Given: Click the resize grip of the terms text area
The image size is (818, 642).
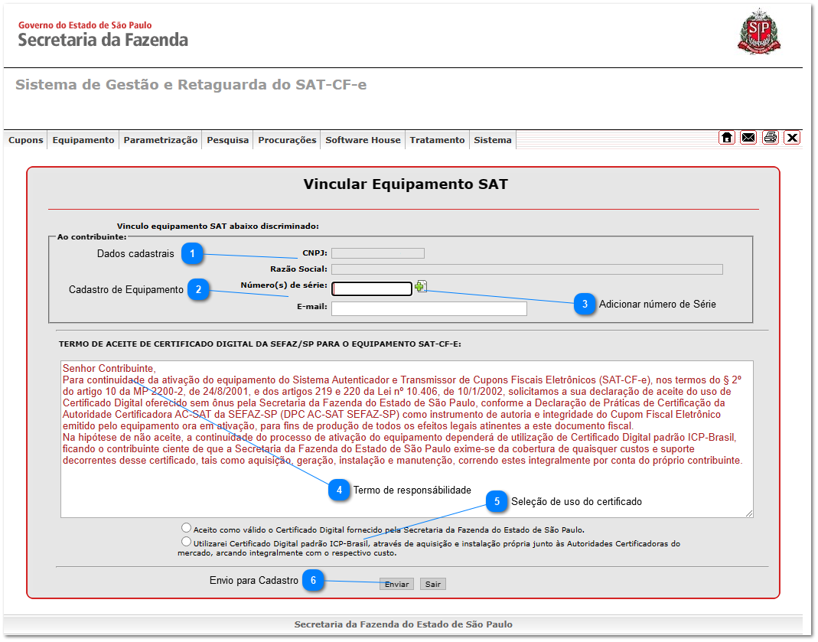Looking at the screenshot, I should (x=749, y=513).
